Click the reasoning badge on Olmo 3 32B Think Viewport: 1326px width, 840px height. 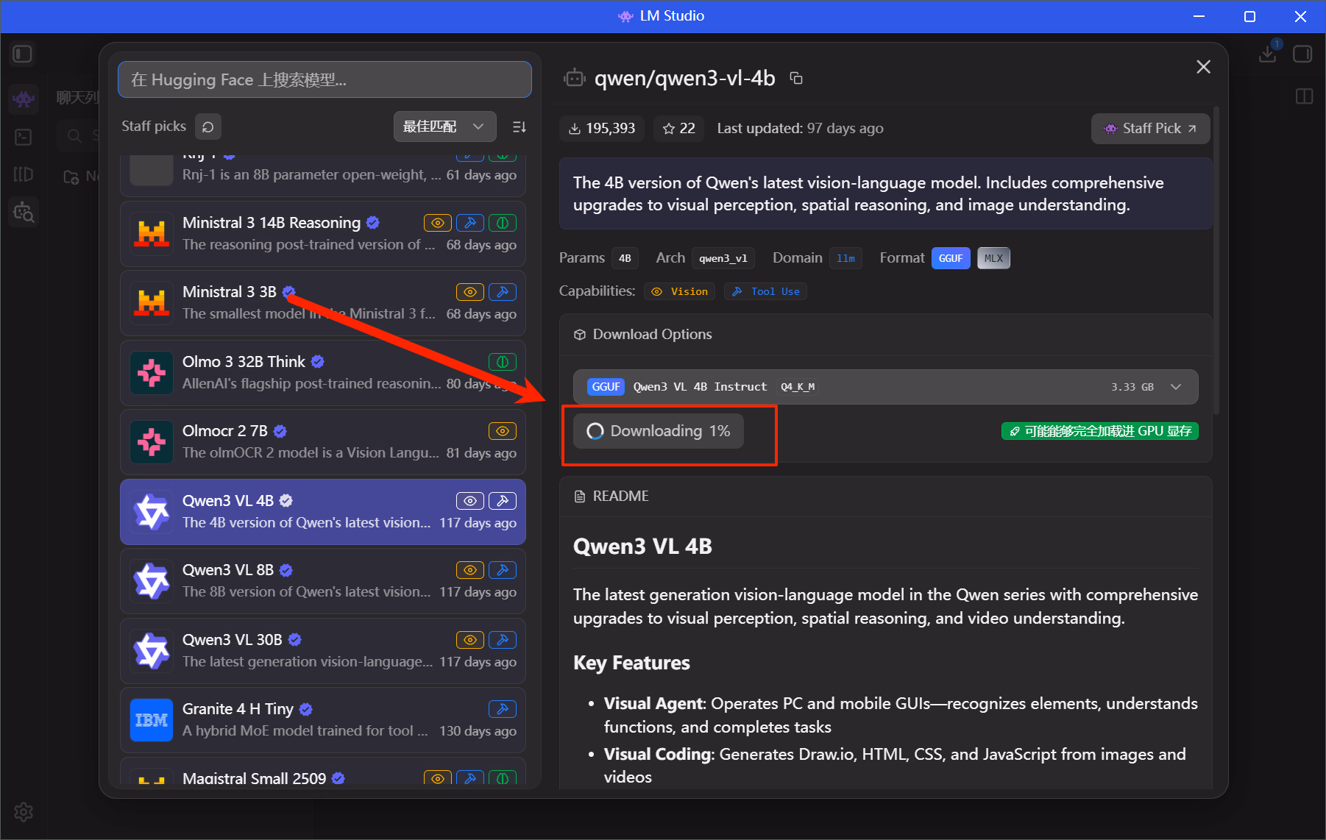[503, 362]
